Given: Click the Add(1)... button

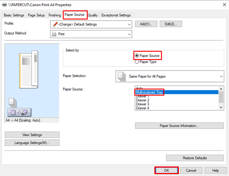Looking at the screenshot, I should pyautogui.click(x=146, y=24).
